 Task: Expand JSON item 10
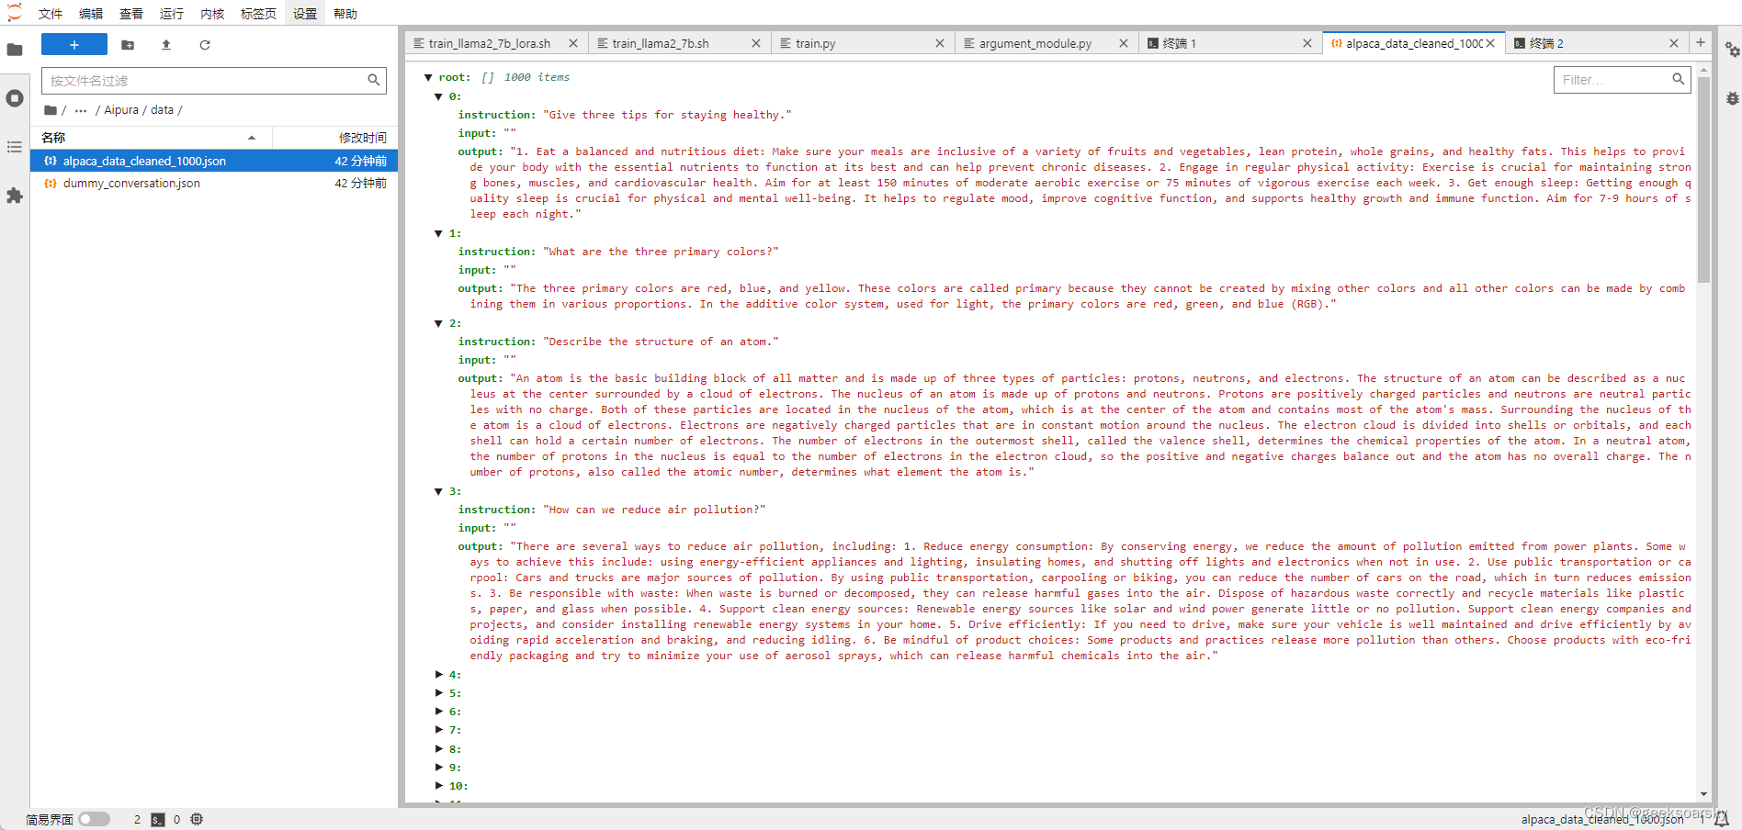439,786
